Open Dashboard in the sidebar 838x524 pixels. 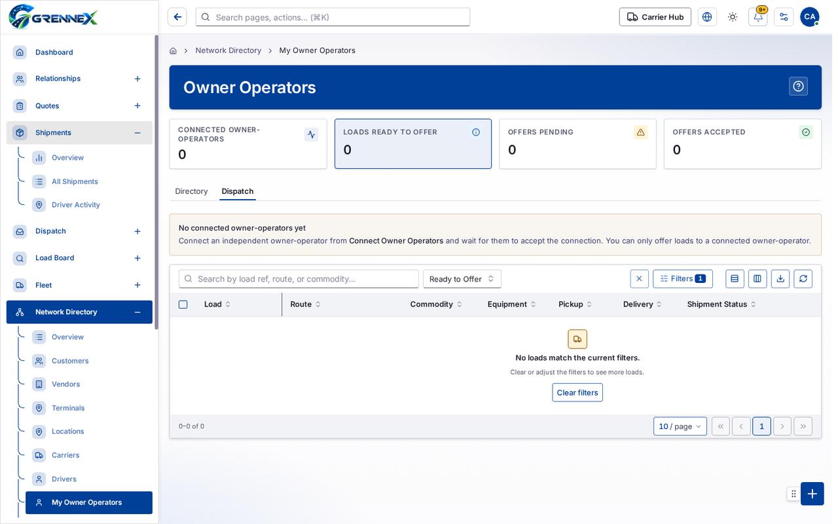[x=79, y=52]
